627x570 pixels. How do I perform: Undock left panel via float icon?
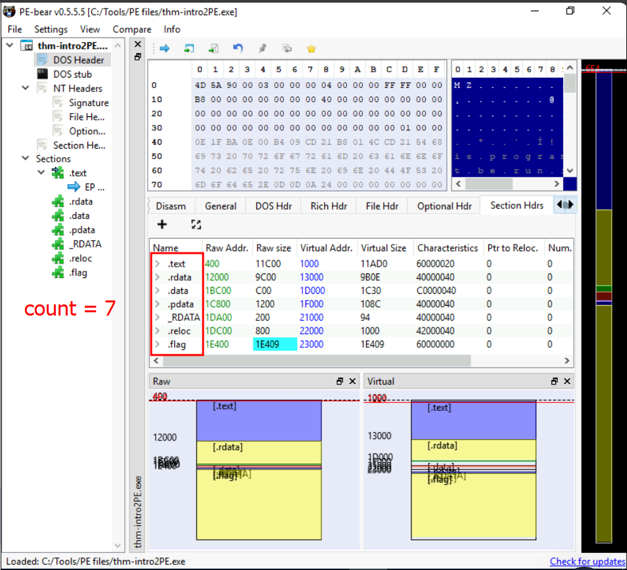[137, 57]
